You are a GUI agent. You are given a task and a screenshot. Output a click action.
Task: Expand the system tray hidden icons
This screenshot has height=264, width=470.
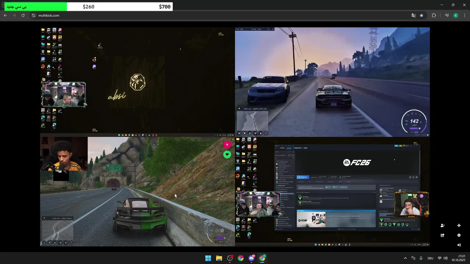pos(405,258)
